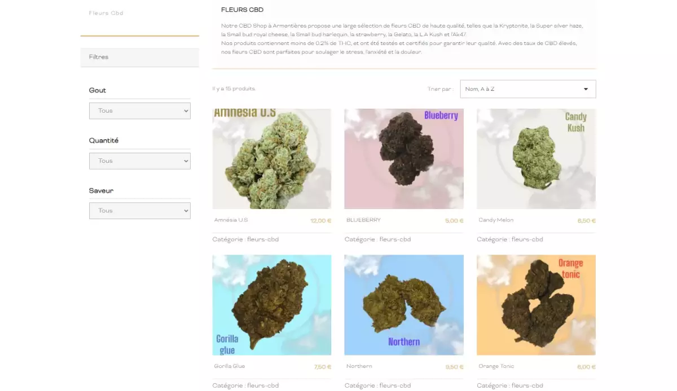The height and width of the screenshot is (391, 677).
Task: Open the Saveur filter dropdown
Action: pyautogui.click(x=139, y=211)
